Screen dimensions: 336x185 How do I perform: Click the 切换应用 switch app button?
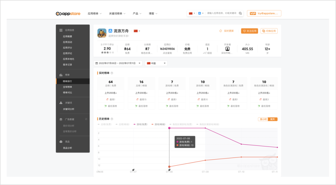(269, 31)
